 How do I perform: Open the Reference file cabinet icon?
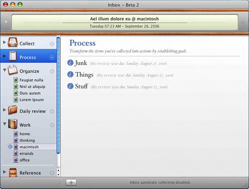pyautogui.click(x=12, y=173)
